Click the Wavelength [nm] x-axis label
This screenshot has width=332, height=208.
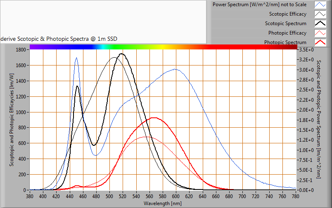(162, 203)
